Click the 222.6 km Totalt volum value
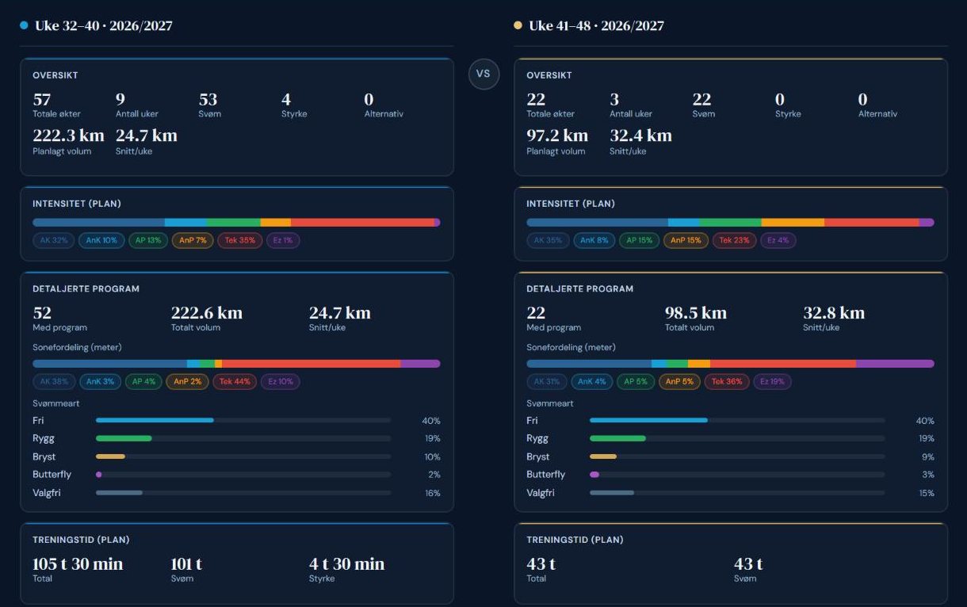The width and height of the screenshot is (967, 607). click(x=207, y=313)
